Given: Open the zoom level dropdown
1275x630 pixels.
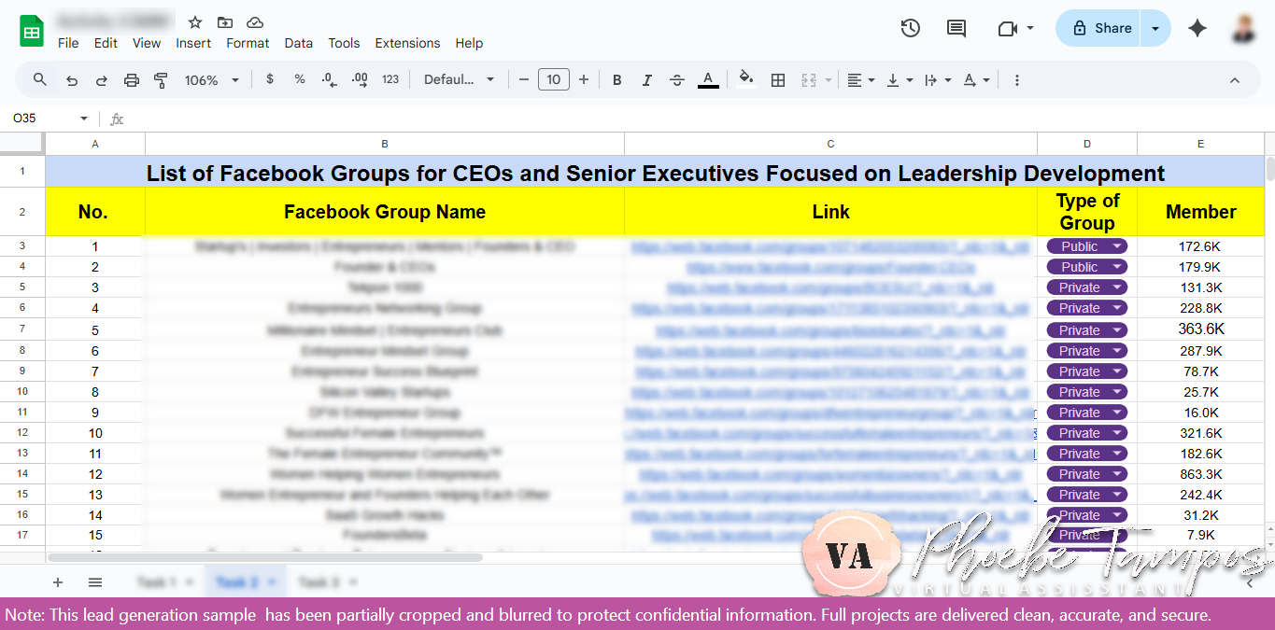Looking at the screenshot, I should point(212,80).
